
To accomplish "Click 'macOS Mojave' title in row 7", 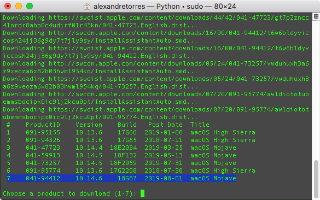I will [213, 178].
